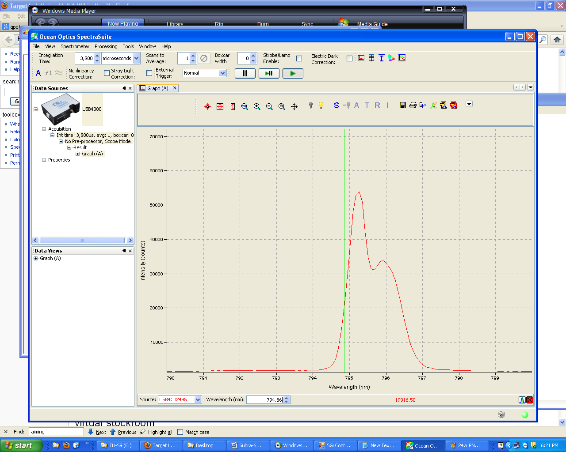This screenshot has width=566, height=452.
Task: Select scope minus dark mode icon
Action: click(x=347, y=105)
